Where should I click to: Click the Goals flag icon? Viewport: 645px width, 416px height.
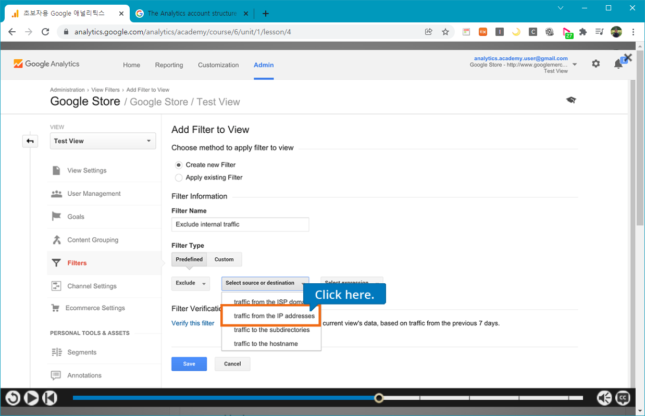(x=56, y=217)
